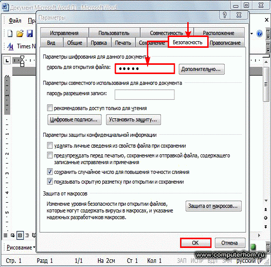Open the Пользователь tab
This screenshot has height=267, width=271.
pos(114,32)
